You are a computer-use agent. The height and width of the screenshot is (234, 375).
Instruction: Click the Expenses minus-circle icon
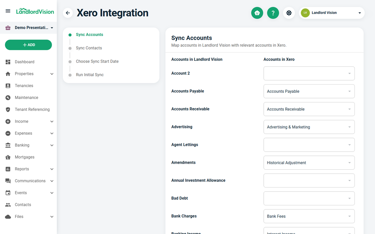8,133
